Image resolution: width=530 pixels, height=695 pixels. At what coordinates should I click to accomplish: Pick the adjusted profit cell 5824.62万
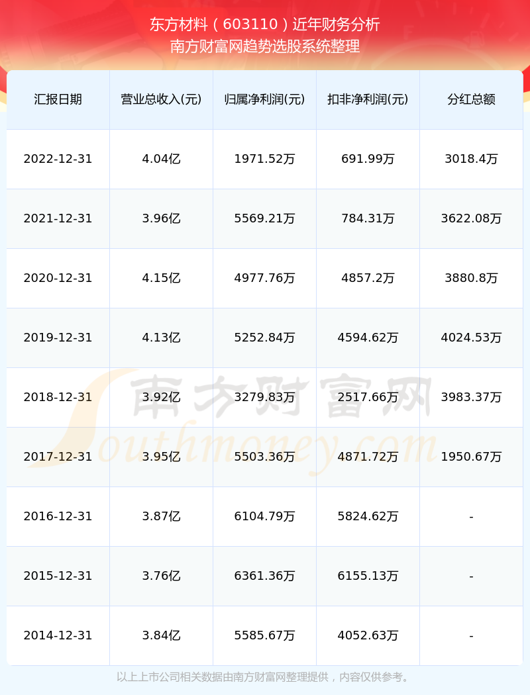(368, 516)
